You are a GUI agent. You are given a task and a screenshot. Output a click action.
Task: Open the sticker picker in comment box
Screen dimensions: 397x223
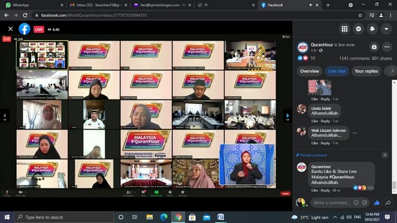(x=364, y=203)
